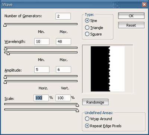Image resolution: width=149 pixels, height=135 pixels.
Task: Click the Reset button
Action: click(131, 25)
